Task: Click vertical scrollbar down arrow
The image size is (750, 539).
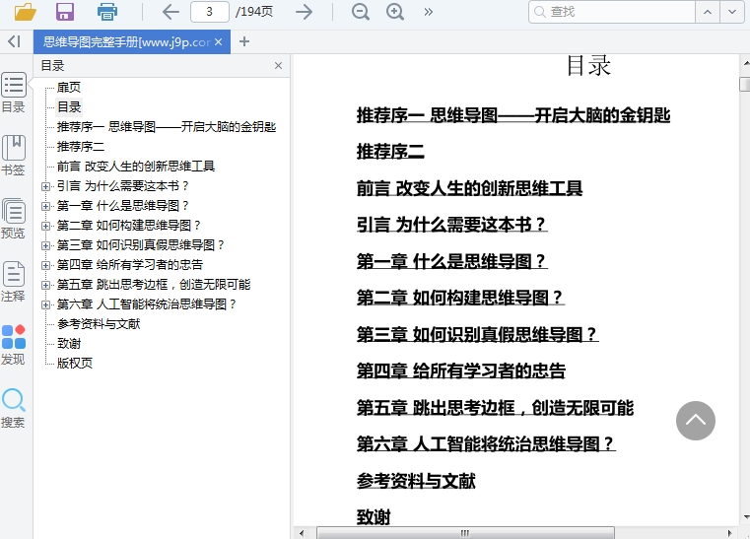Action: (x=745, y=517)
